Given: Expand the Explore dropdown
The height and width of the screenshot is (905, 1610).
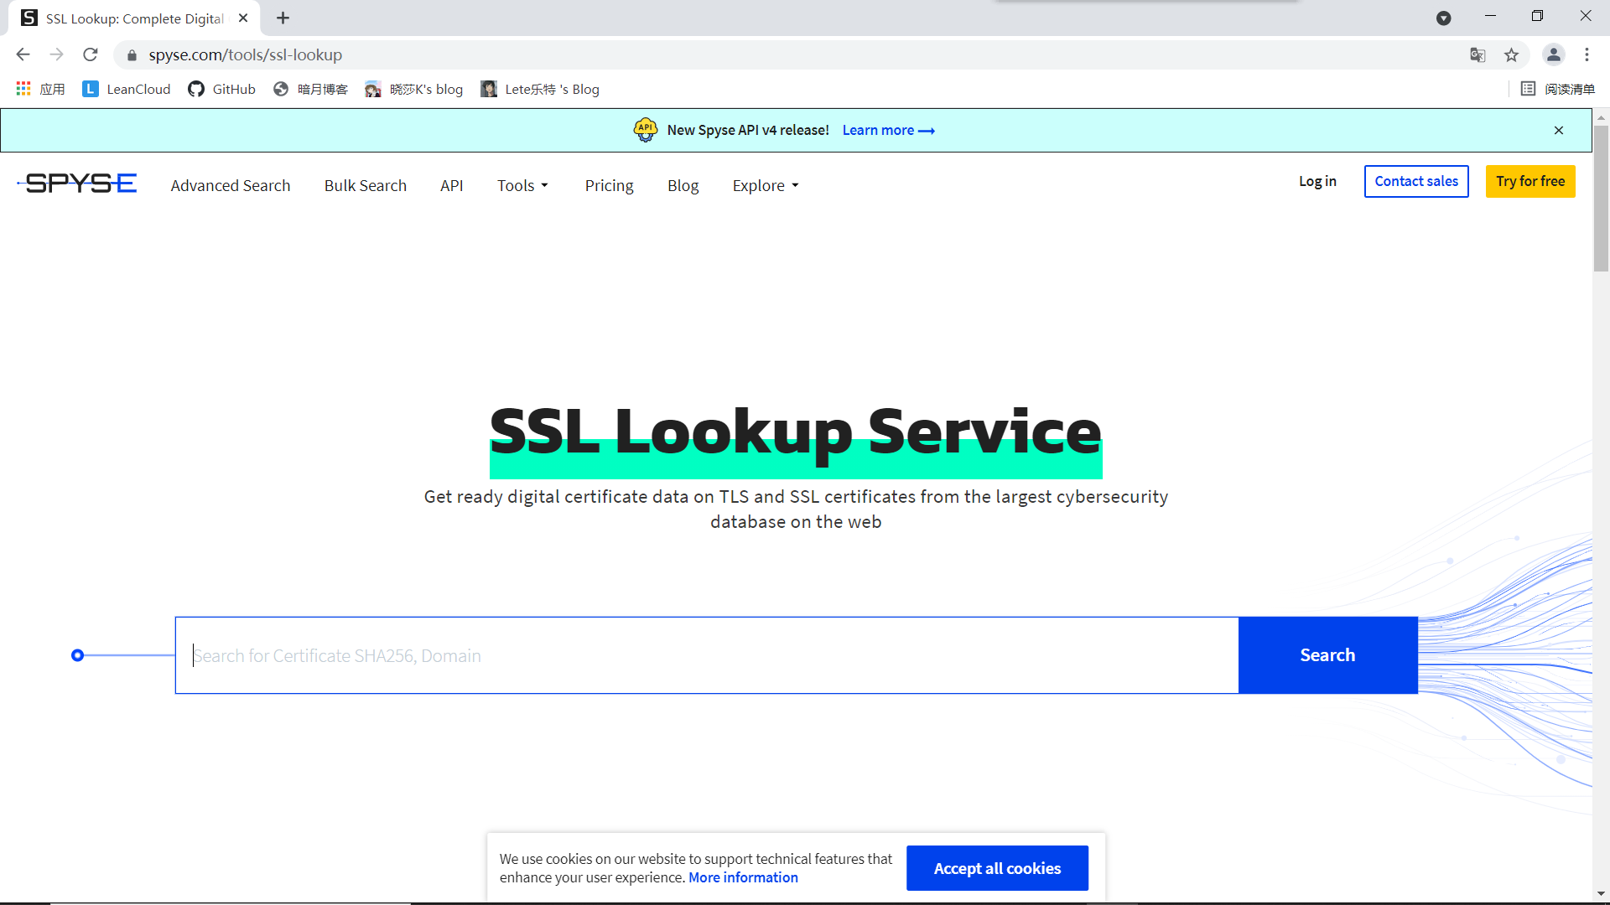Looking at the screenshot, I should pyautogui.click(x=766, y=185).
